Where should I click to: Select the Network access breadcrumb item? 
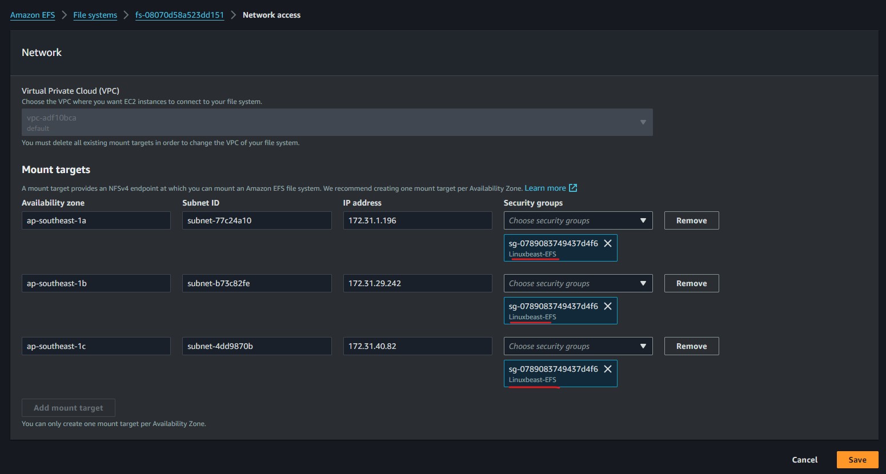(271, 15)
